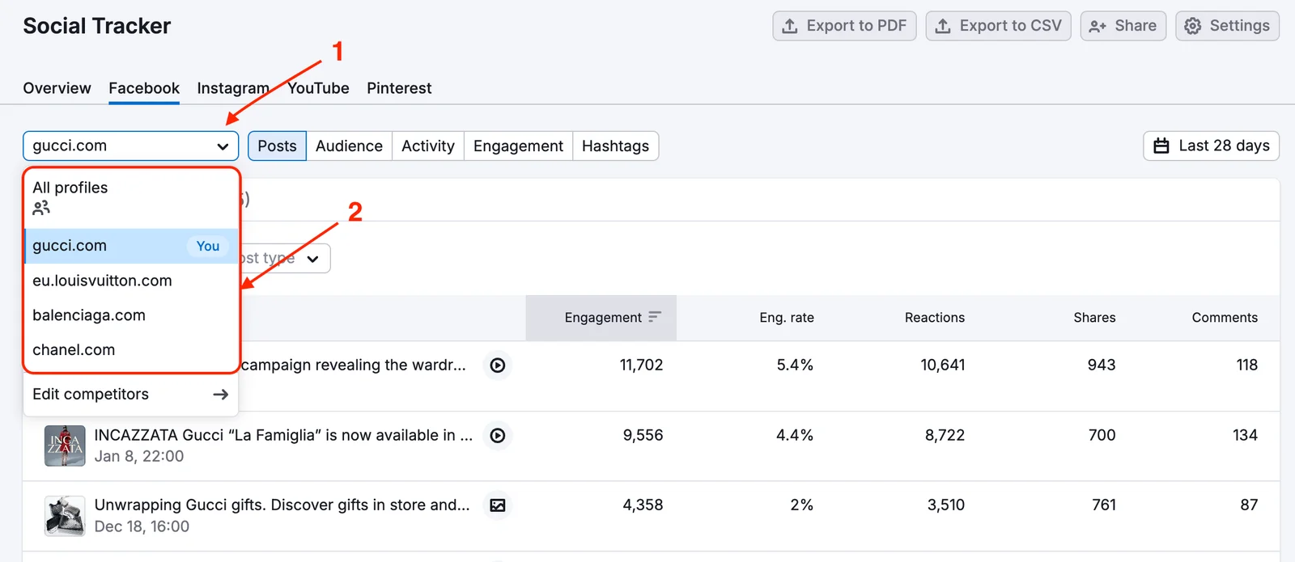
Task: Select gucci.com in the profile list
Action: pyautogui.click(x=131, y=246)
